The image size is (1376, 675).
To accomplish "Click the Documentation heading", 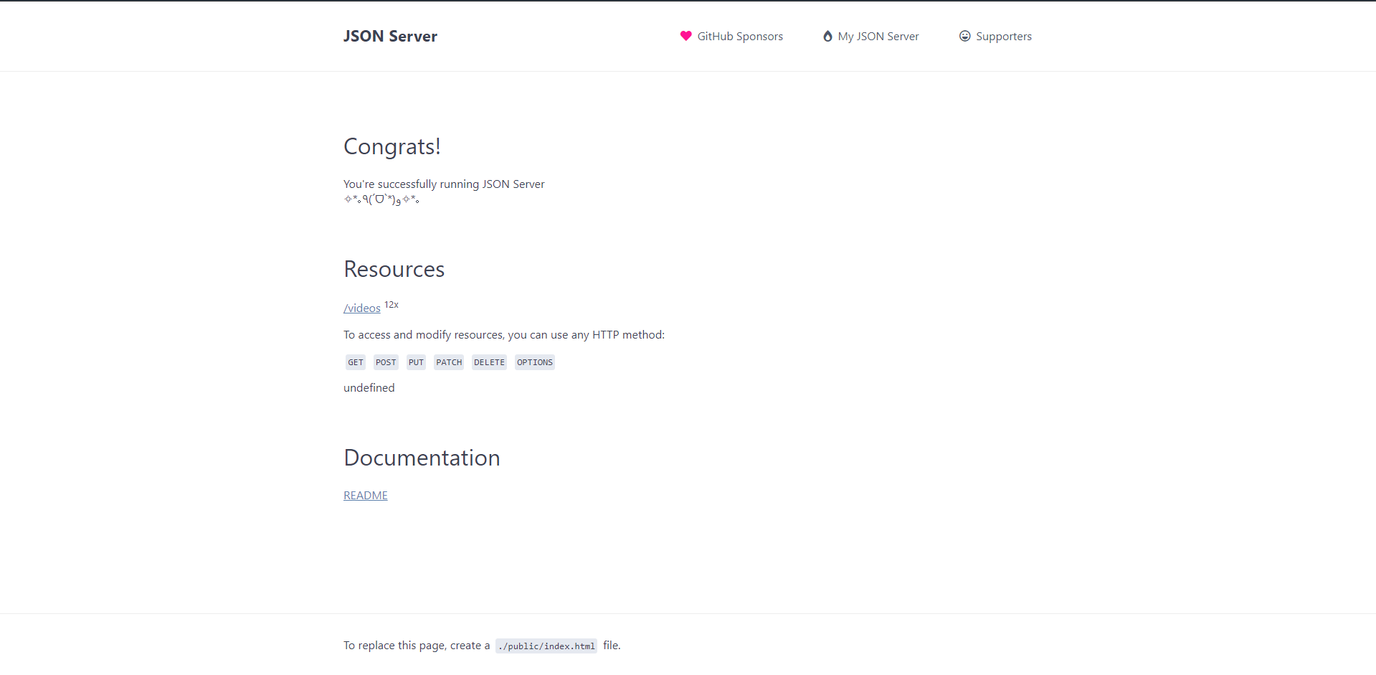I will (x=422, y=458).
